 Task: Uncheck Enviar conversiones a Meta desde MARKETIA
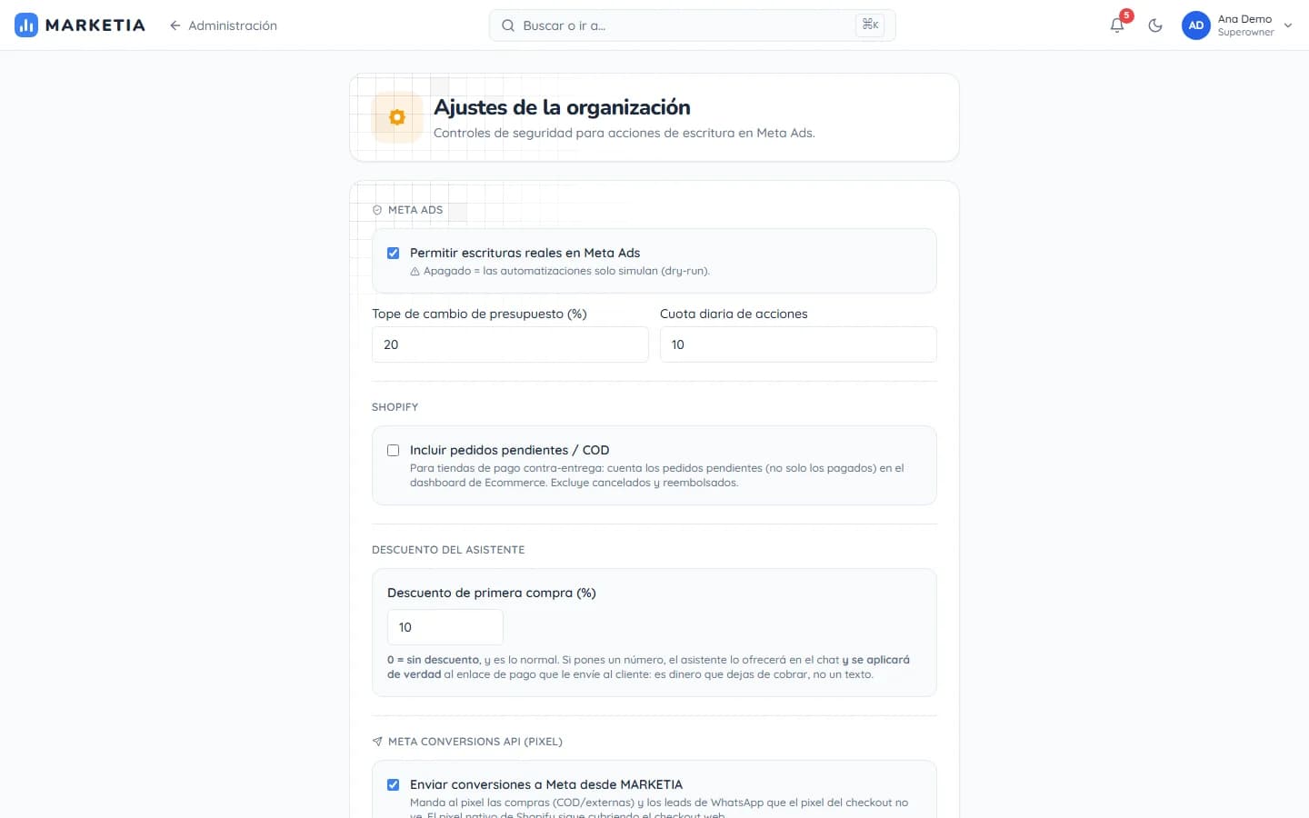click(394, 784)
